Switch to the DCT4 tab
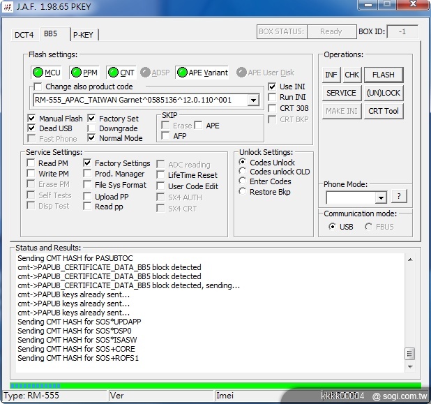431x404 pixels. [24, 35]
